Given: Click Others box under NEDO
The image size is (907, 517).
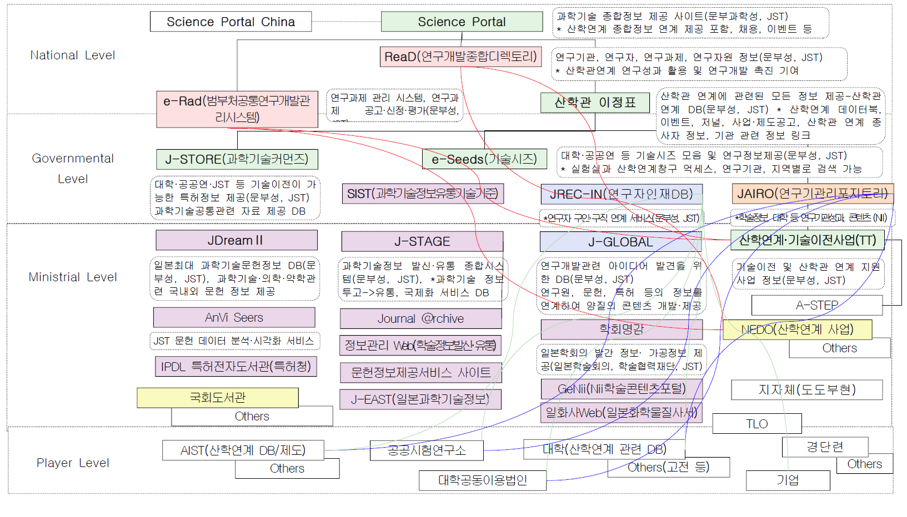Looking at the screenshot, I should click(x=840, y=348).
